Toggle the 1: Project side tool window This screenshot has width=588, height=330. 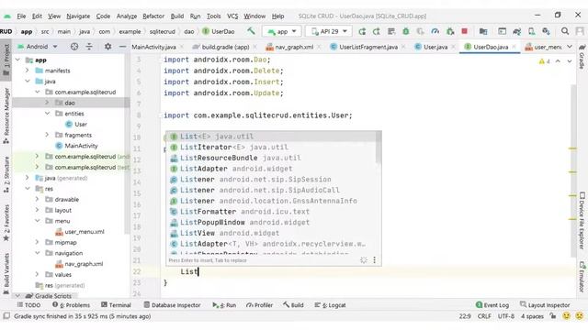point(6,60)
